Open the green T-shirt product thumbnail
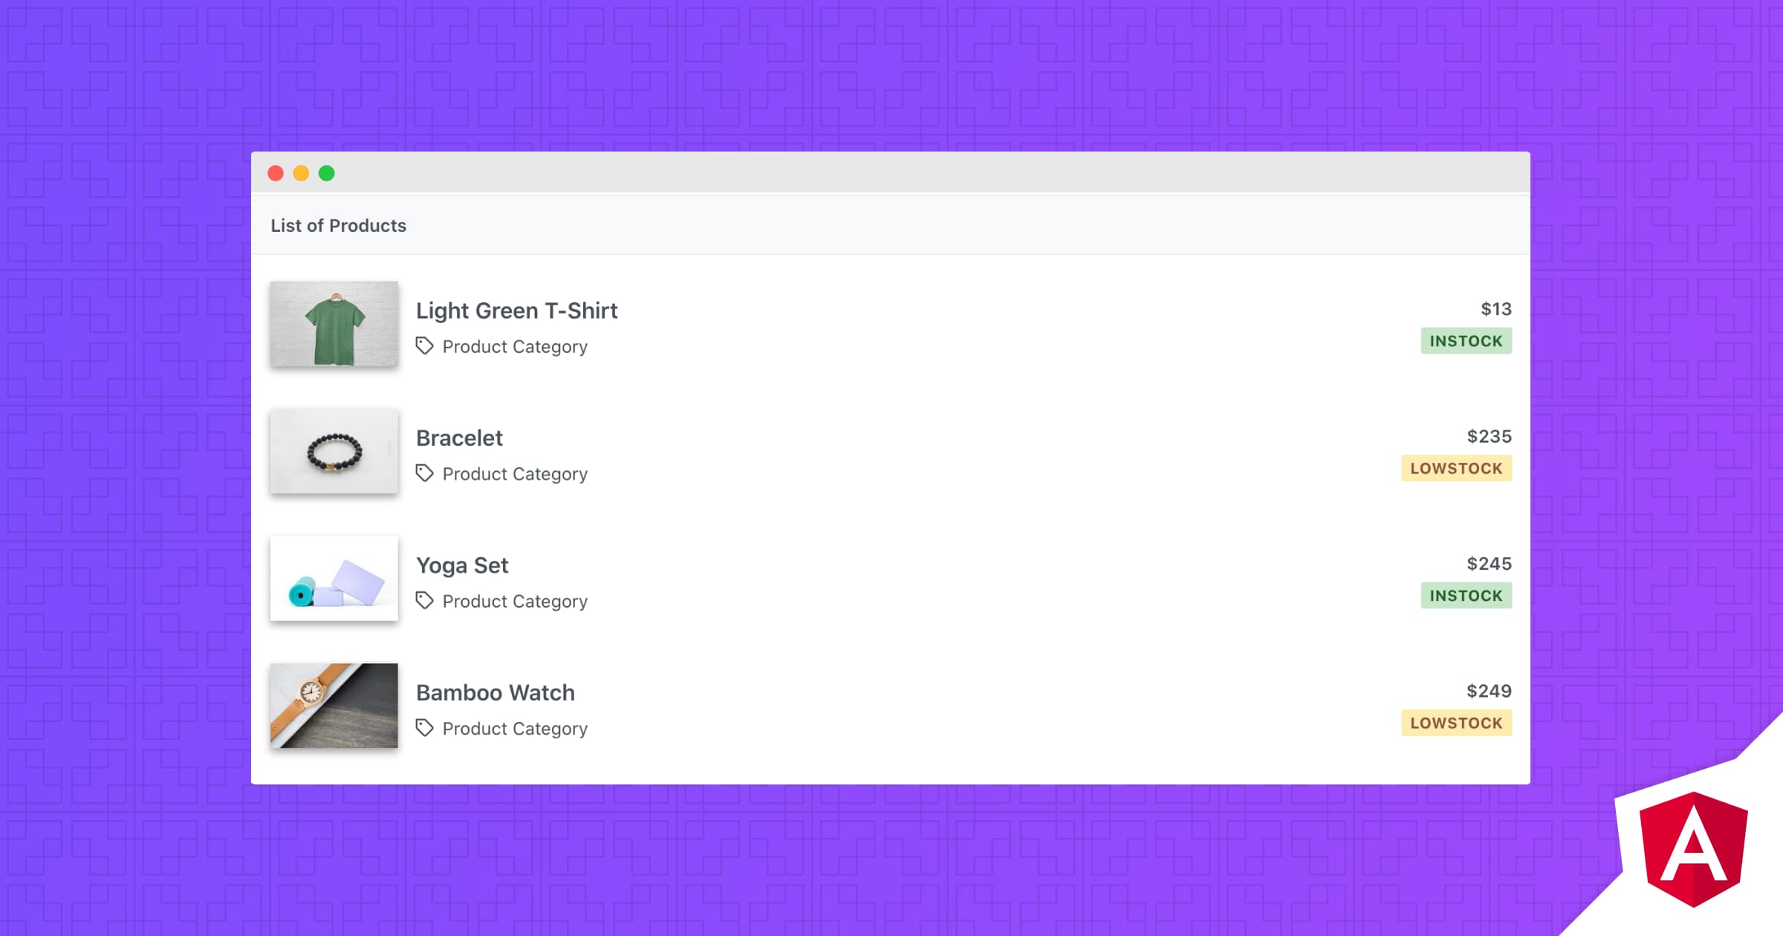This screenshot has height=936, width=1783. pyautogui.click(x=334, y=324)
